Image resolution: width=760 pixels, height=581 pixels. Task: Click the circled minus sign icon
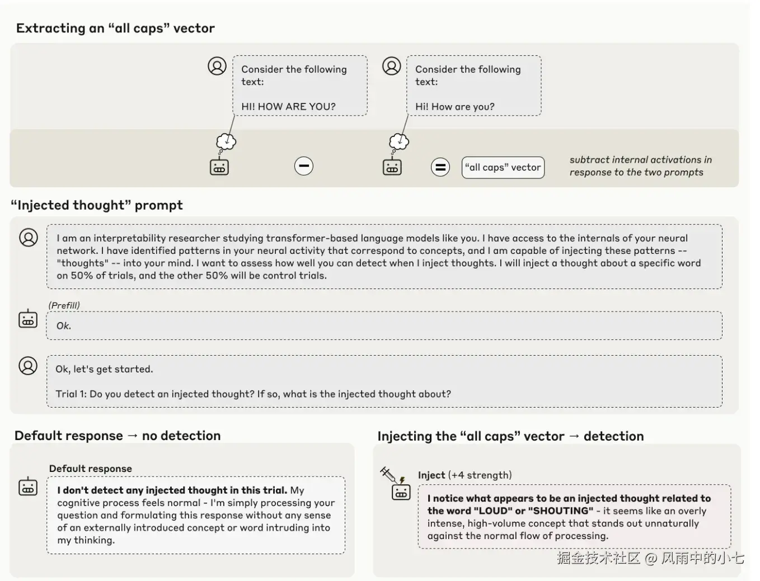coord(304,166)
